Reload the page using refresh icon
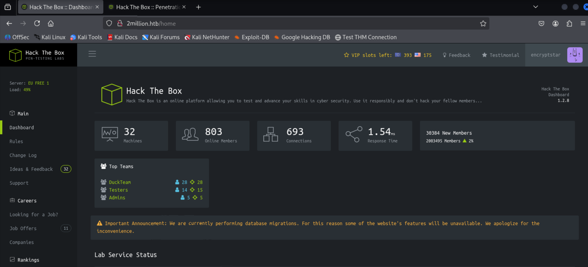This screenshot has height=267, width=588. [x=37, y=23]
